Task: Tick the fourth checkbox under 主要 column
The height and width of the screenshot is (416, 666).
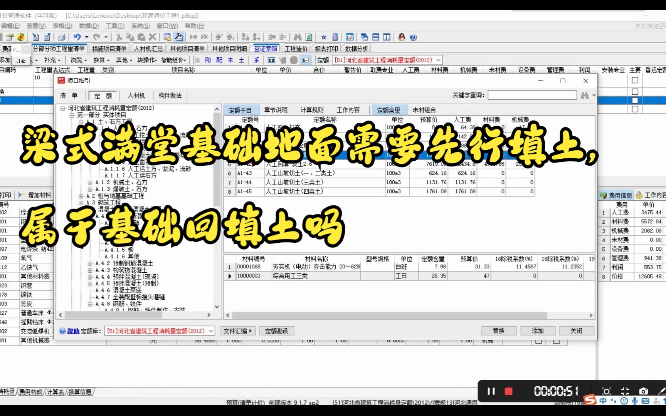Action: (635, 109)
